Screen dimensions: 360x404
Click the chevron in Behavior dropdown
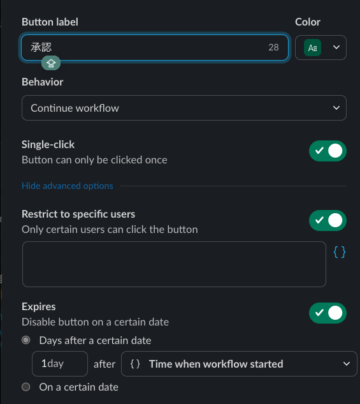tap(336, 108)
